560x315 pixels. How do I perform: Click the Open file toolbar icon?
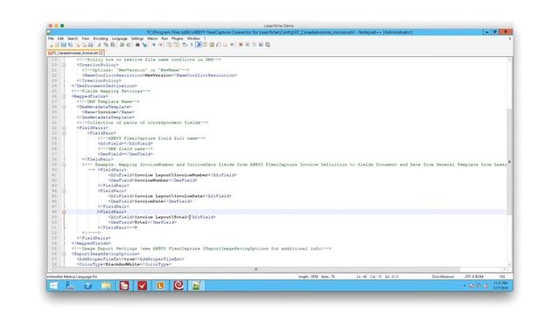tap(57, 45)
